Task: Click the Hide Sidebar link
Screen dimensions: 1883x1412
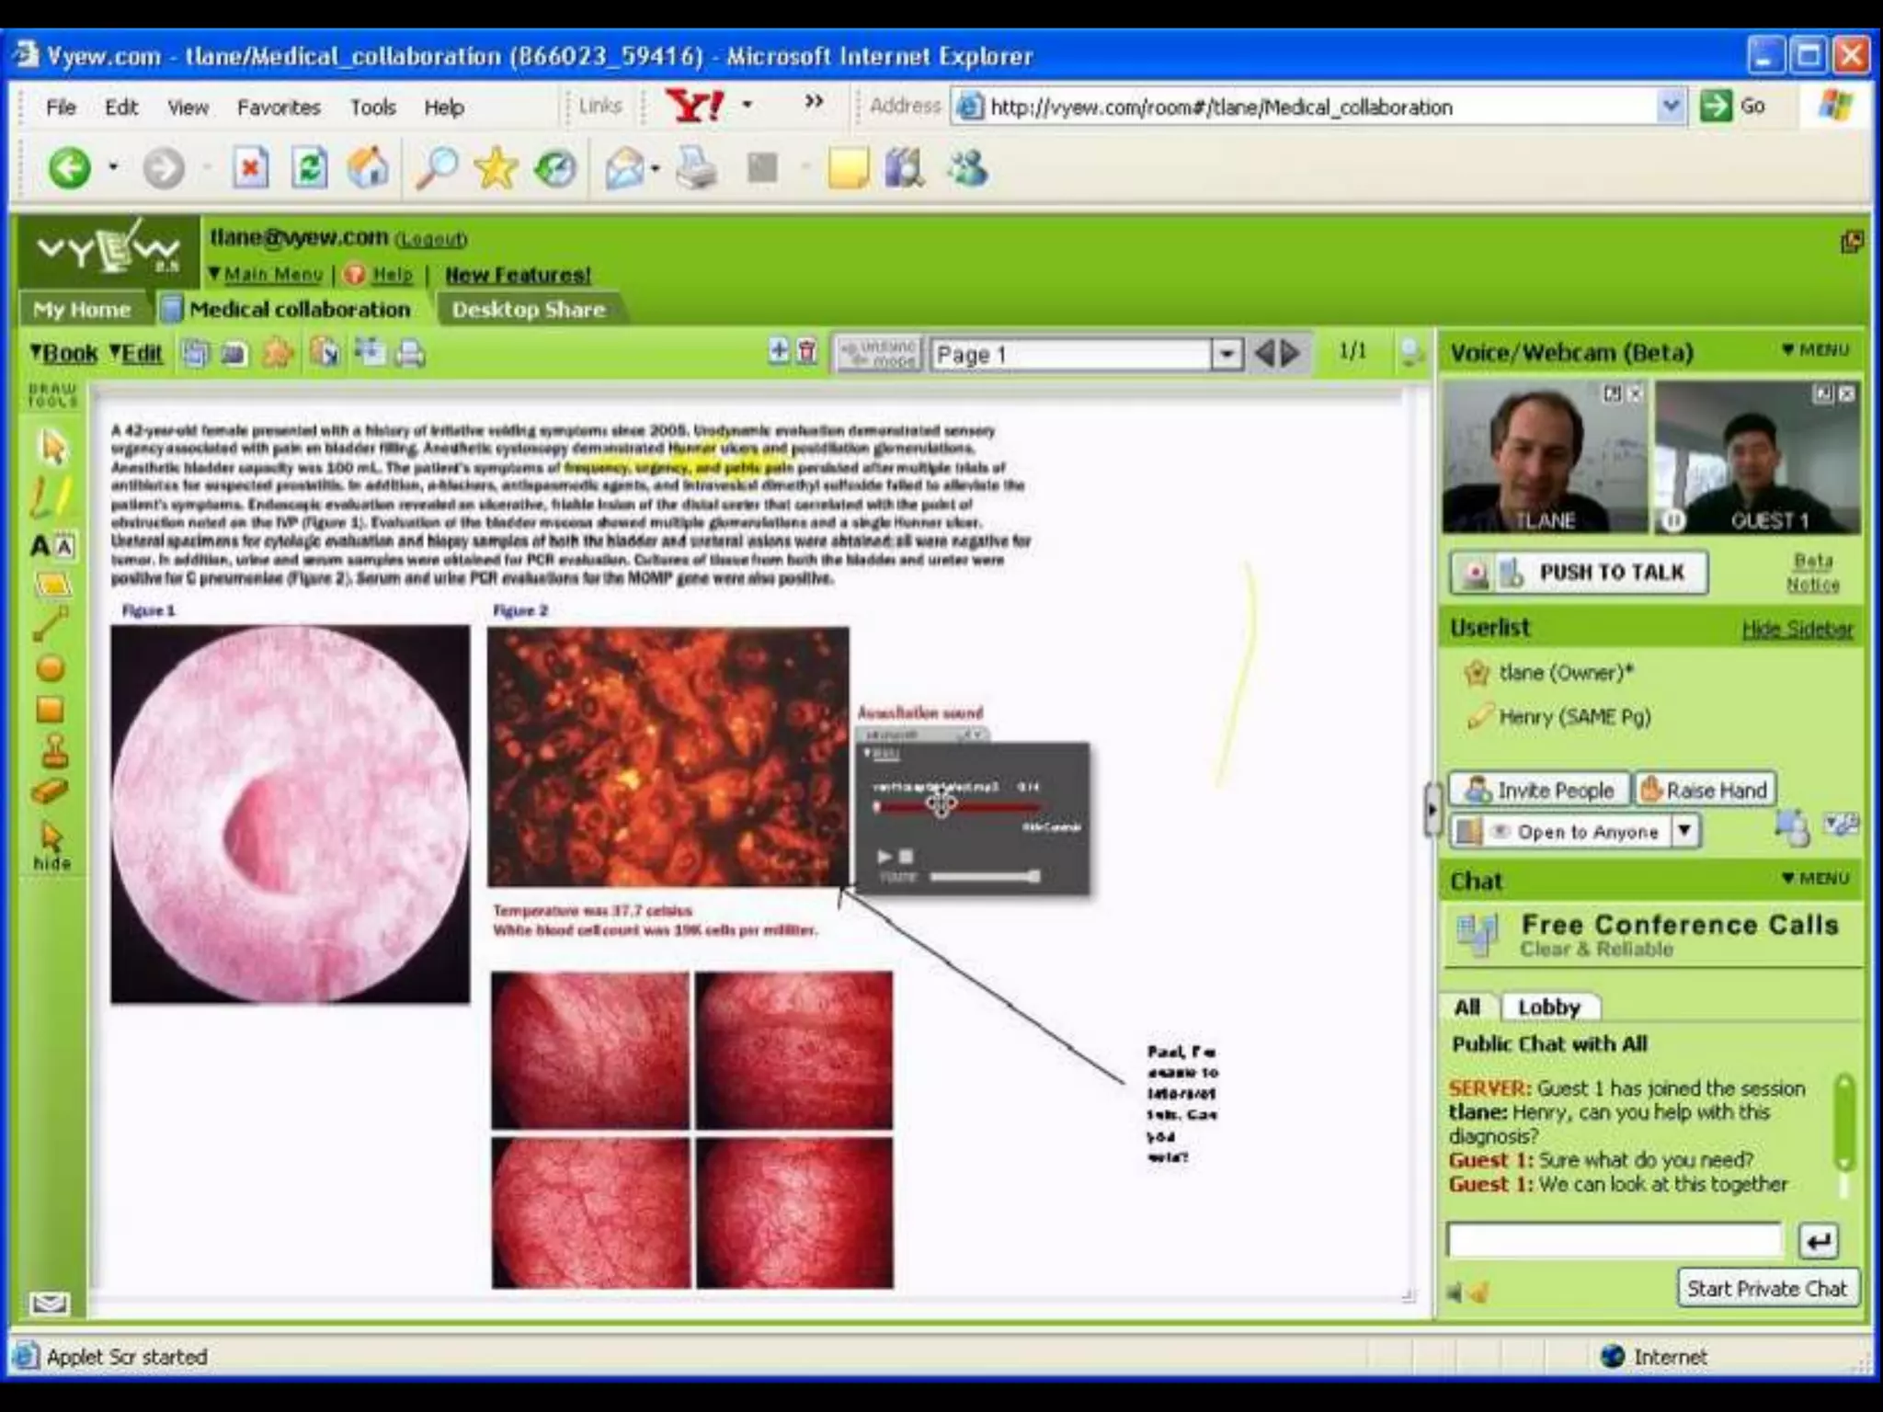Action: (1797, 629)
